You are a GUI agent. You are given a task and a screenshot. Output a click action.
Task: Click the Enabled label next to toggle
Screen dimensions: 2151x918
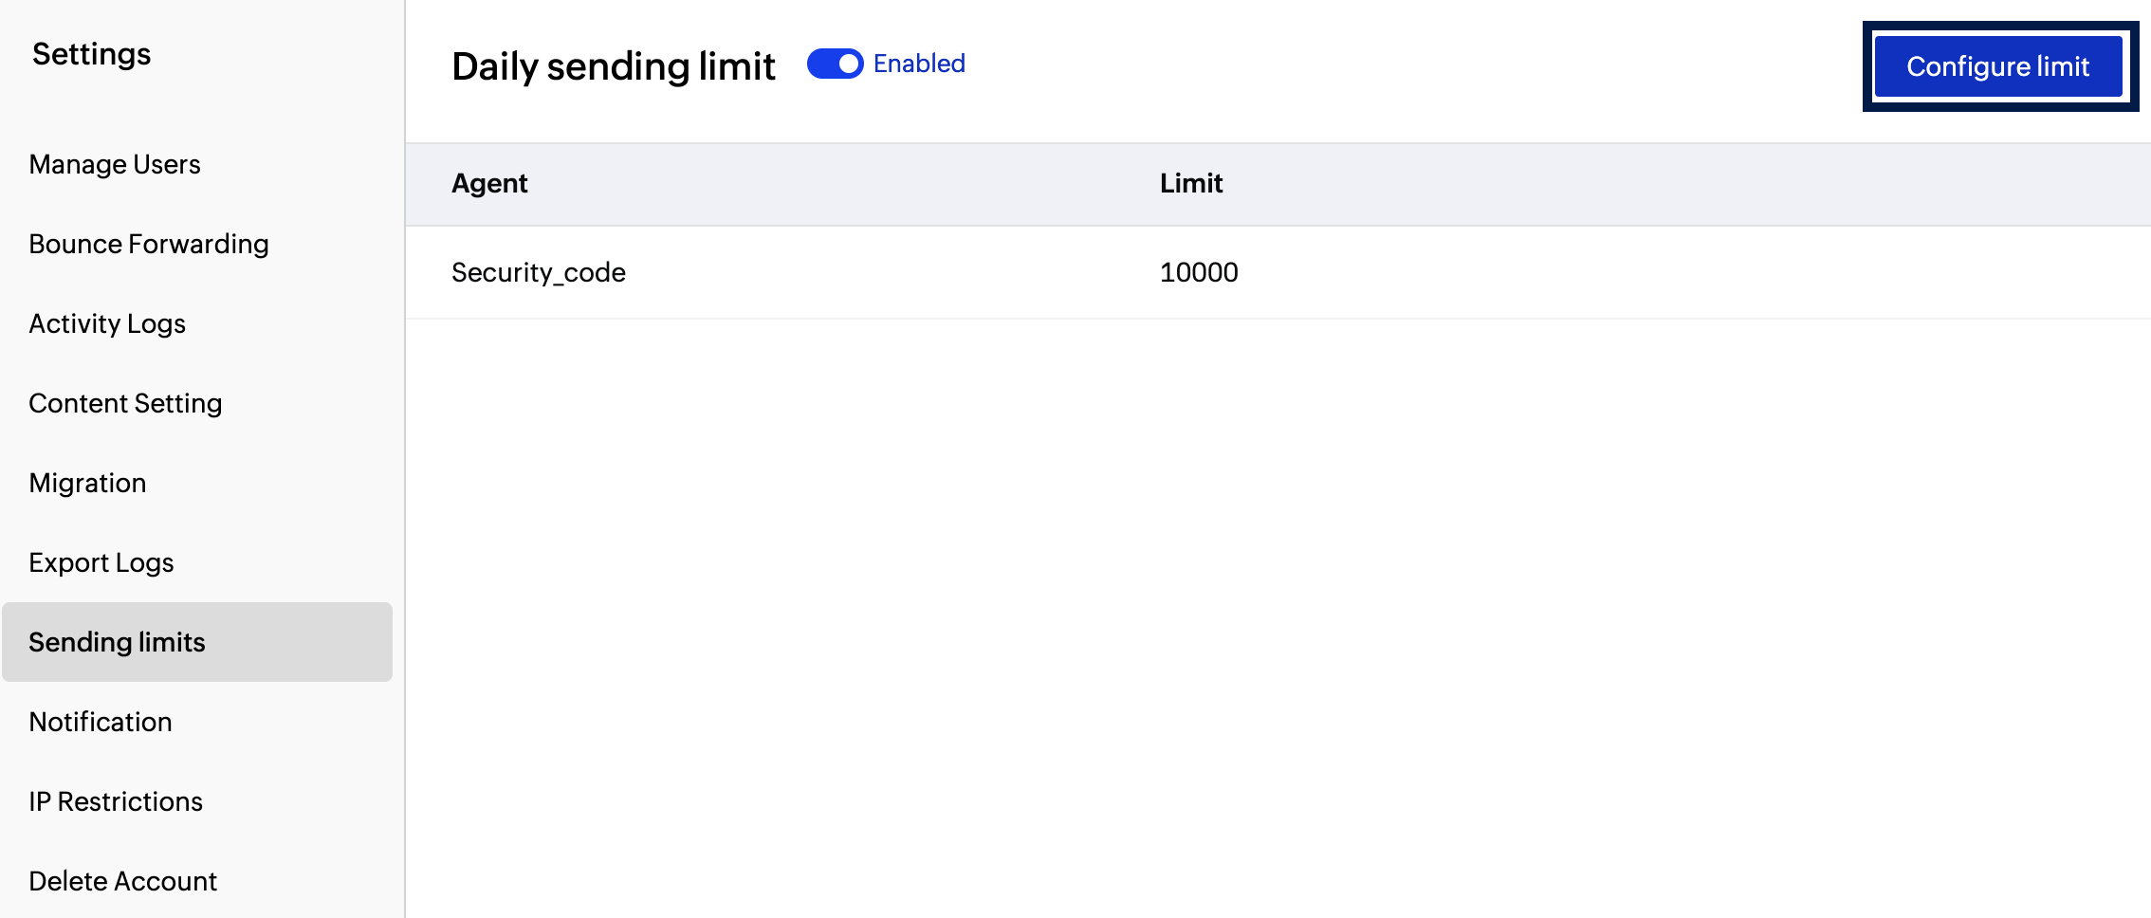918,64
